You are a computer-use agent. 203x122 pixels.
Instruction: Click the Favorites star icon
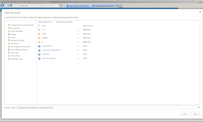pyautogui.click(x=199, y=6)
